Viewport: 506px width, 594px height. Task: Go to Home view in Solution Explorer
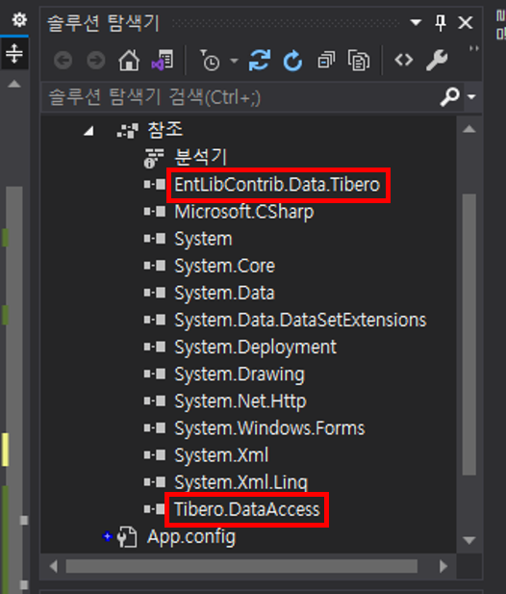click(129, 61)
